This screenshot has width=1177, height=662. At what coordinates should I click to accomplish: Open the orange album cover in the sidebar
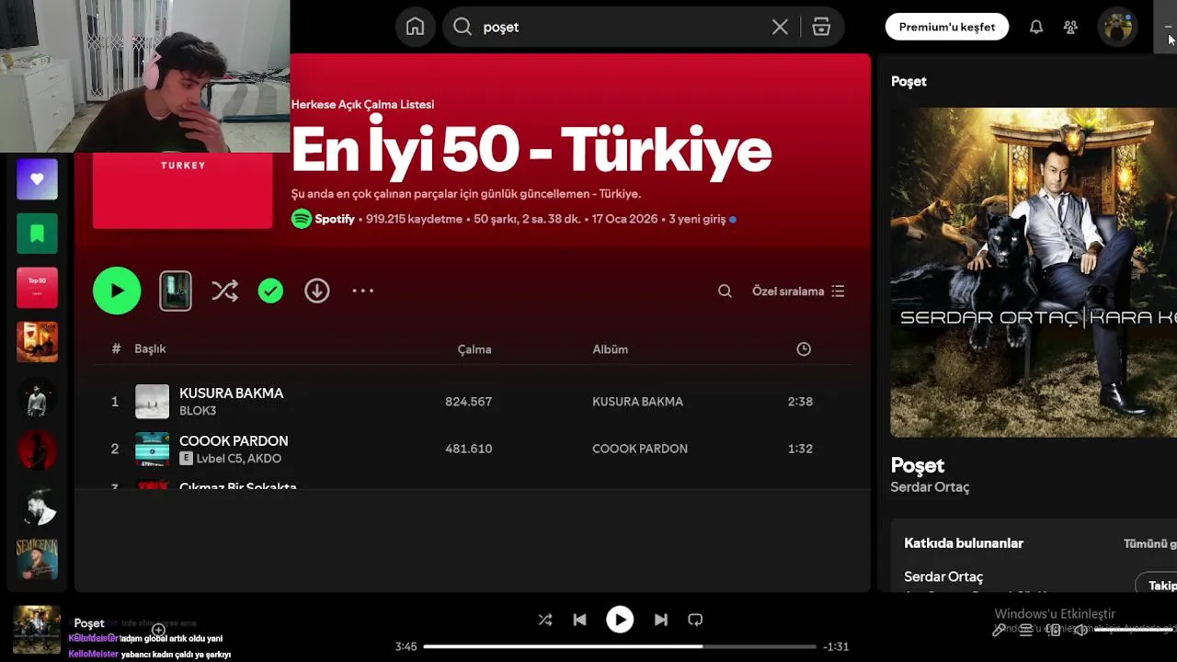click(x=37, y=342)
